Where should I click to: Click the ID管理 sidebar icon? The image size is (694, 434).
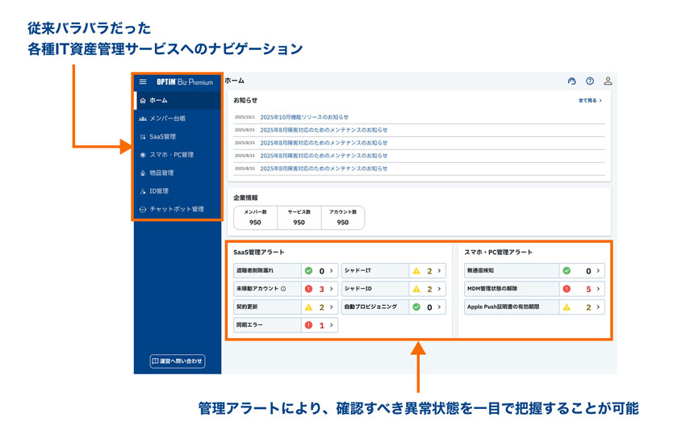(x=143, y=191)
